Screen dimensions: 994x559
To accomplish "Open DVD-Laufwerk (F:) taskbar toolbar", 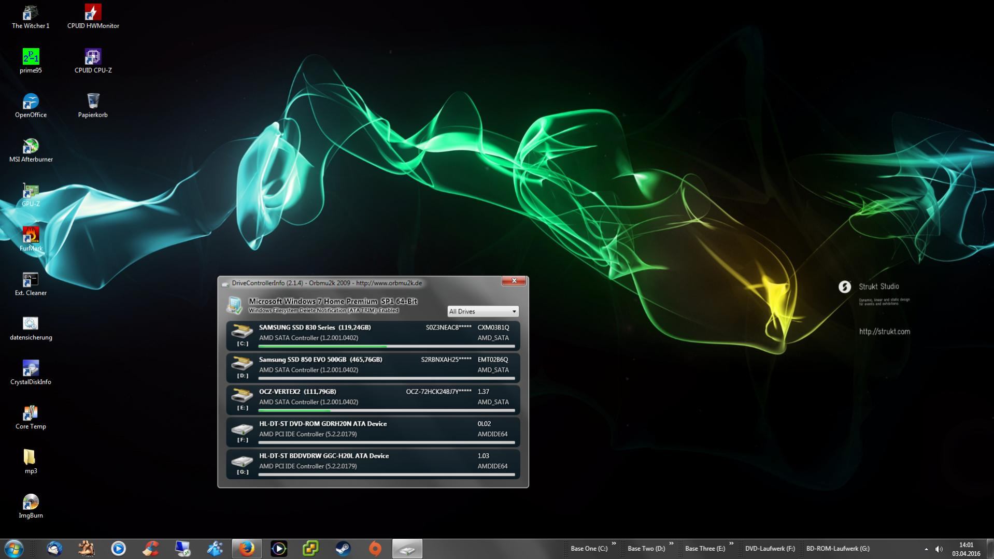I will [770, 549].
